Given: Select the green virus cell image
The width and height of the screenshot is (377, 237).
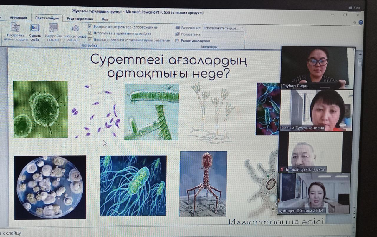Looking at the screenshot, I should tap(40, 109).
